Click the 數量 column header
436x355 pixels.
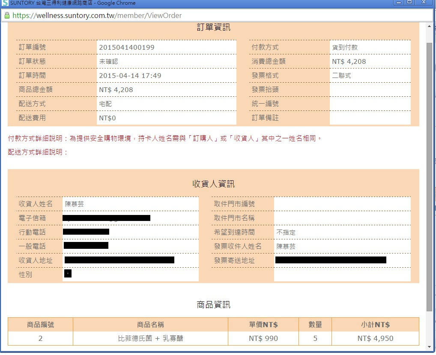click(315, 325)
